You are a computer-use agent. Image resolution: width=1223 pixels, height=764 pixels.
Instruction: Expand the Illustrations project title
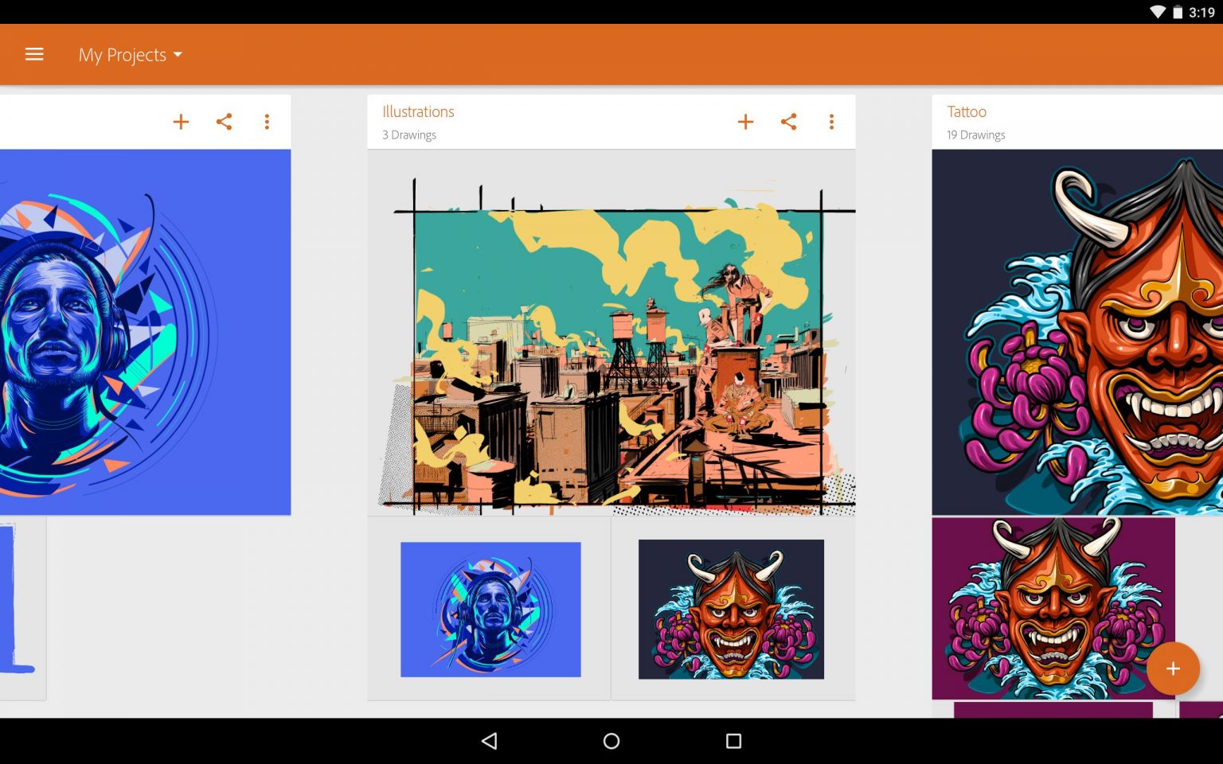417,111
